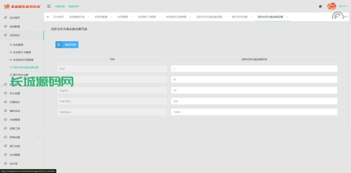
Task: Open the 充值列表 link in header
Action: (60, 6)
